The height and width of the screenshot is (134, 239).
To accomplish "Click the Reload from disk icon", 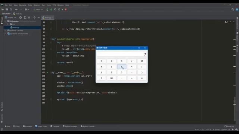I will 11,10.
